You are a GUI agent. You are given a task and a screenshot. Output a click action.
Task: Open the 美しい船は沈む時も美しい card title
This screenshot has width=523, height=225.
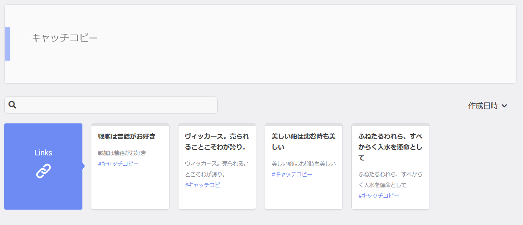pos(304,142)
